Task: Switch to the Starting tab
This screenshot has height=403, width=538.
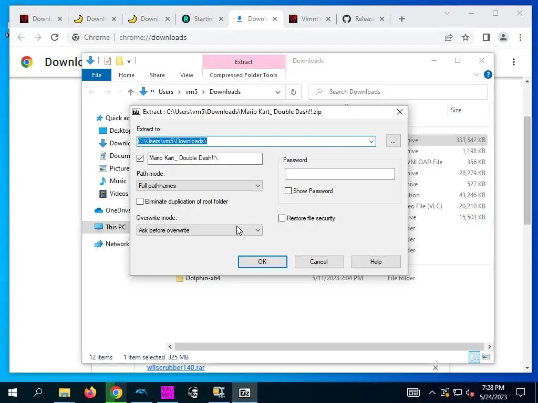Action: 202,19
